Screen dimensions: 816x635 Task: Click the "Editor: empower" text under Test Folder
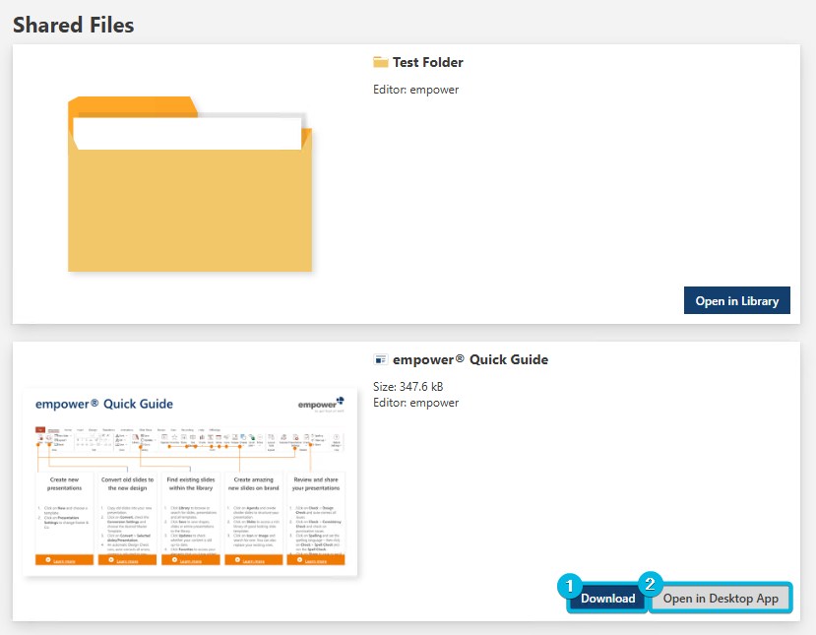pyautogui.click(x=415, y=90)
